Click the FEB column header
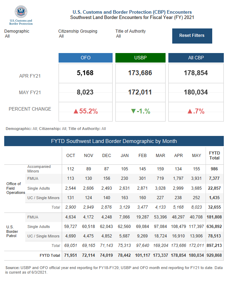This screenshot has width=228, height=281. tap(142, 156)
